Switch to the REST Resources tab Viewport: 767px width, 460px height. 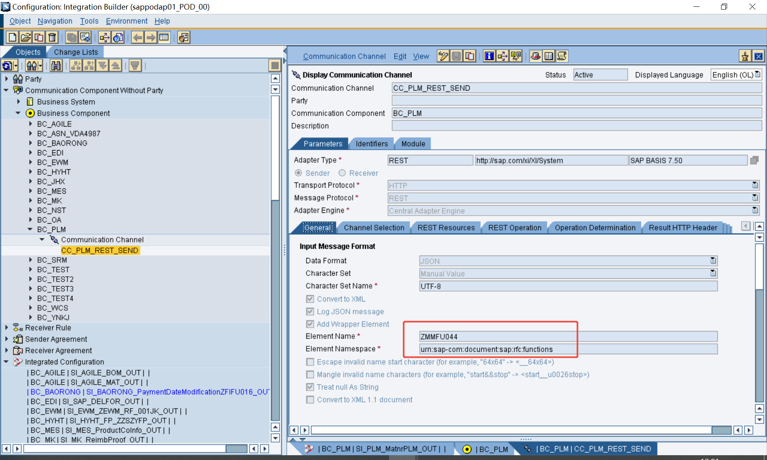pos(446,228)
